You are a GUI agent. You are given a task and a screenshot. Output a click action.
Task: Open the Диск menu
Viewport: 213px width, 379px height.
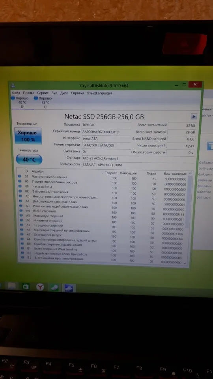64,93
